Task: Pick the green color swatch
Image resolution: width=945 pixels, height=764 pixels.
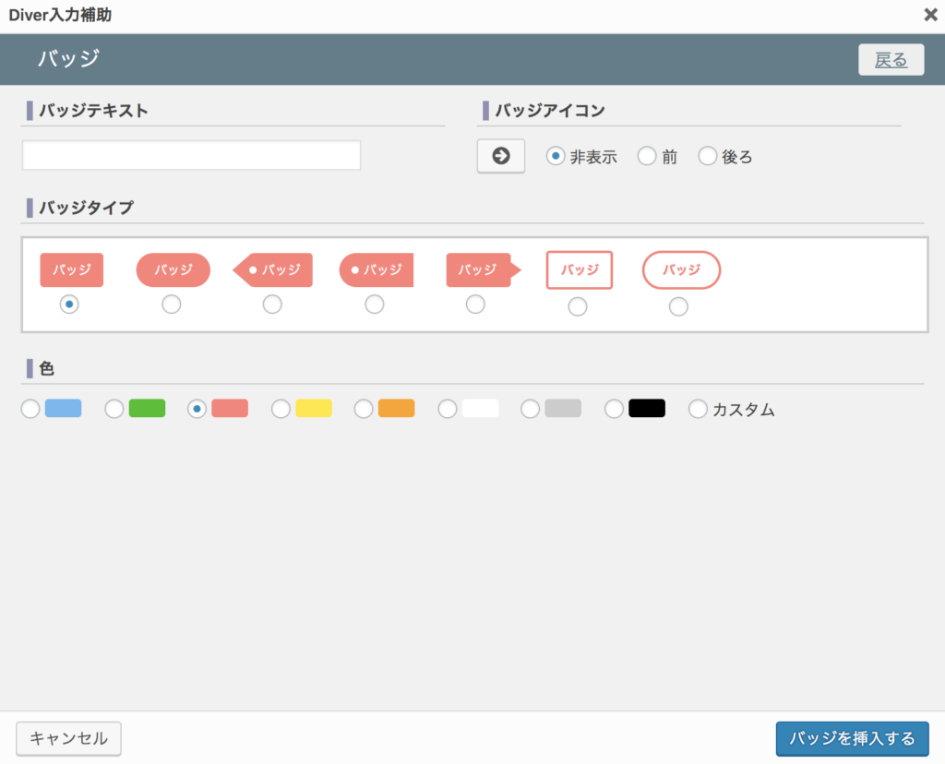Action: (114, 409)
